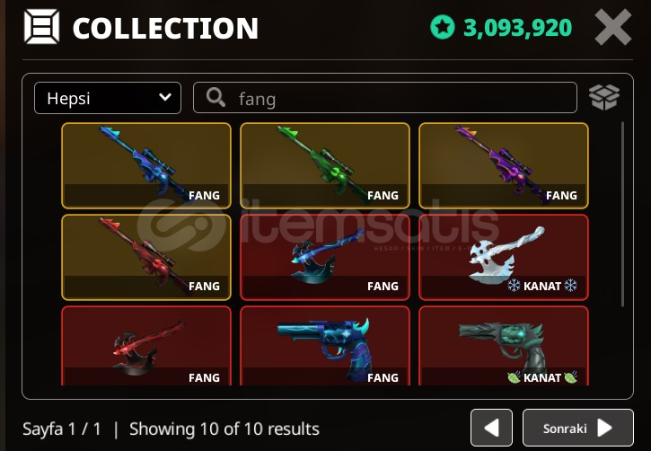
Task: Select the blue Fang sniper rifle
Action: (146, 165)
